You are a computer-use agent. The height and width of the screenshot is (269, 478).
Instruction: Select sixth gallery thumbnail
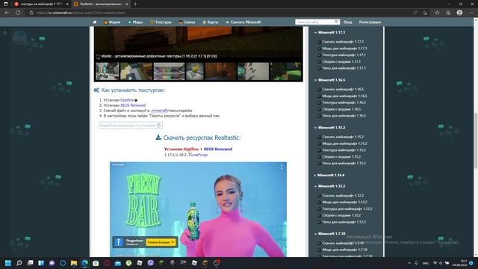(x=253, y=71)
